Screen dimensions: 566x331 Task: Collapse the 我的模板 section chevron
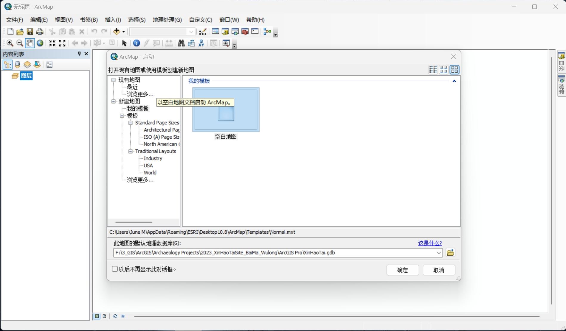[454, 81]
